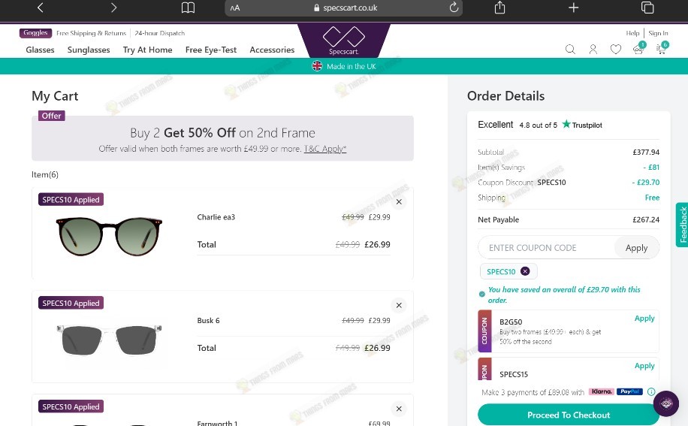Open the Sunglasses menu
The width and height of the screenshot is (688, 426).
coord(89,50)
